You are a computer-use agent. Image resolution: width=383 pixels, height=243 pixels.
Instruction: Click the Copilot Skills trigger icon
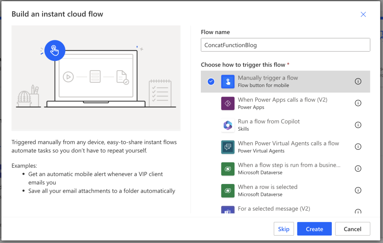(x=228, y=125)
